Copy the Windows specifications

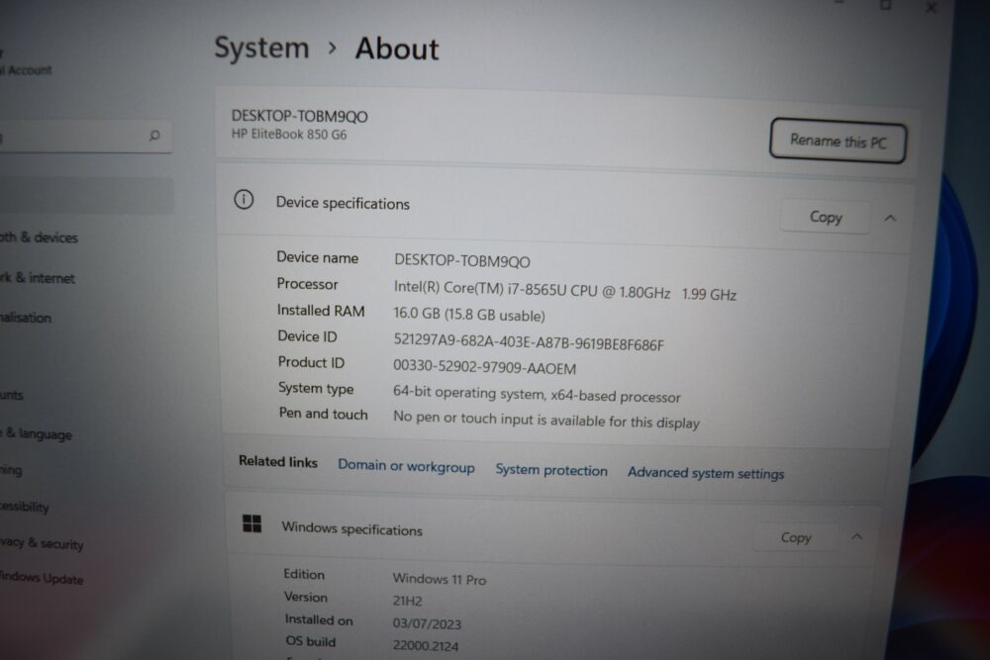tap(796, 537)
